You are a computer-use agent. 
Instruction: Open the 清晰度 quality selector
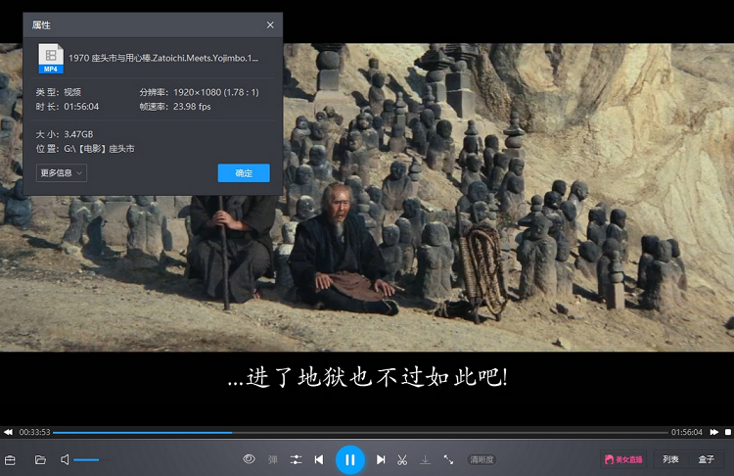pos(482,459)
